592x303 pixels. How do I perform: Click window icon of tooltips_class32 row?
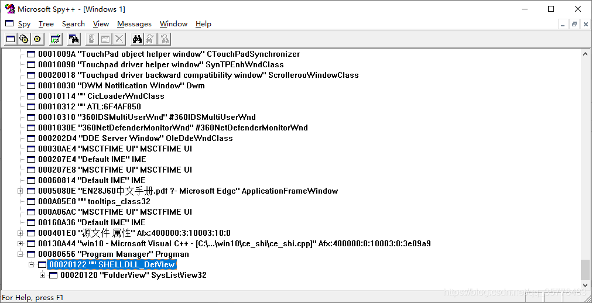pos(32,201)
